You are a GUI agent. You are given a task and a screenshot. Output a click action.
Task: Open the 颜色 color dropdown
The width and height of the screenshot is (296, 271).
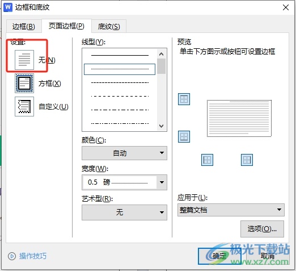(124, 153)
